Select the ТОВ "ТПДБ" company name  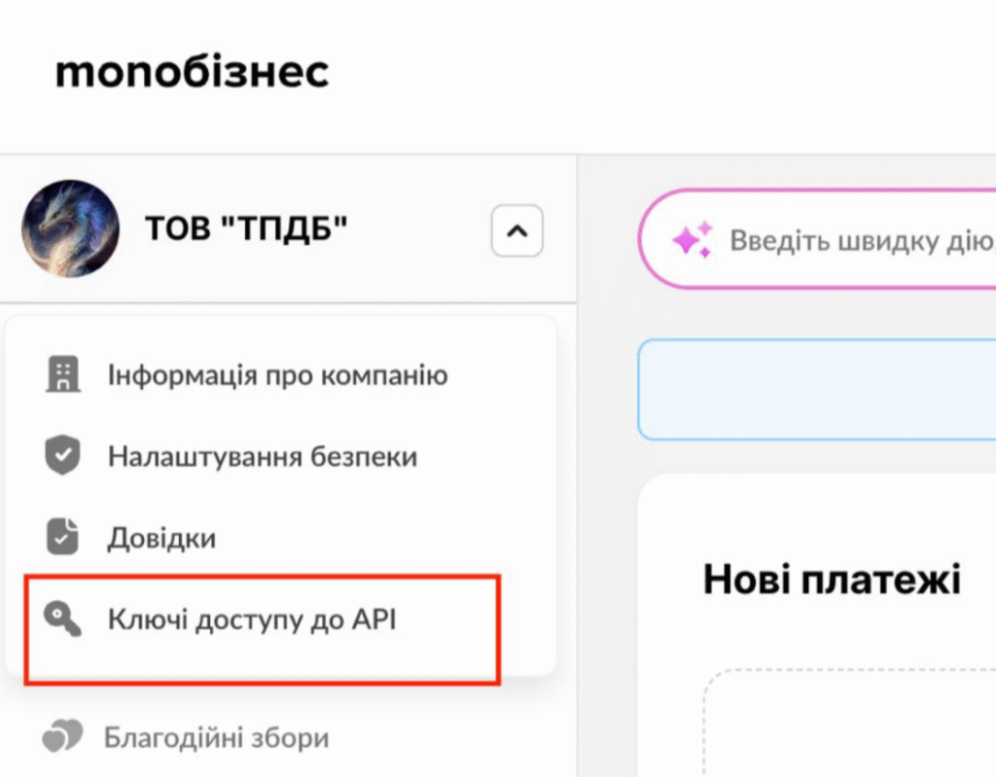[x=246, y=230]
